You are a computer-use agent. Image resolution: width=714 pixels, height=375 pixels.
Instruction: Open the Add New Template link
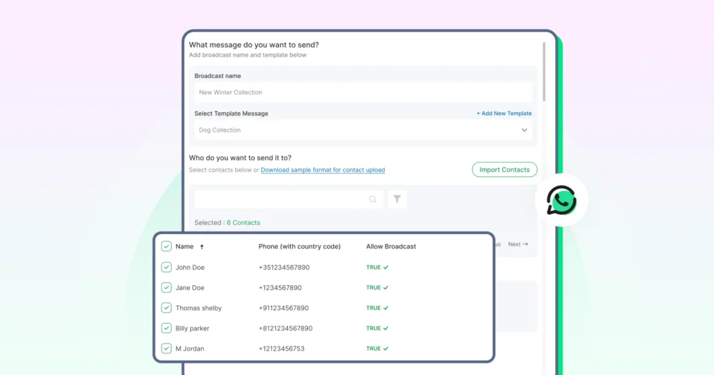(x=504, y=114)
